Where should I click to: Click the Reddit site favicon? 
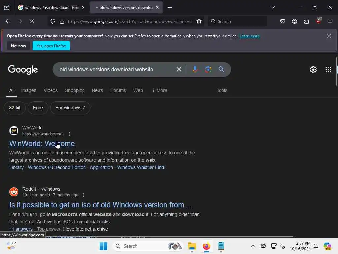14,192
